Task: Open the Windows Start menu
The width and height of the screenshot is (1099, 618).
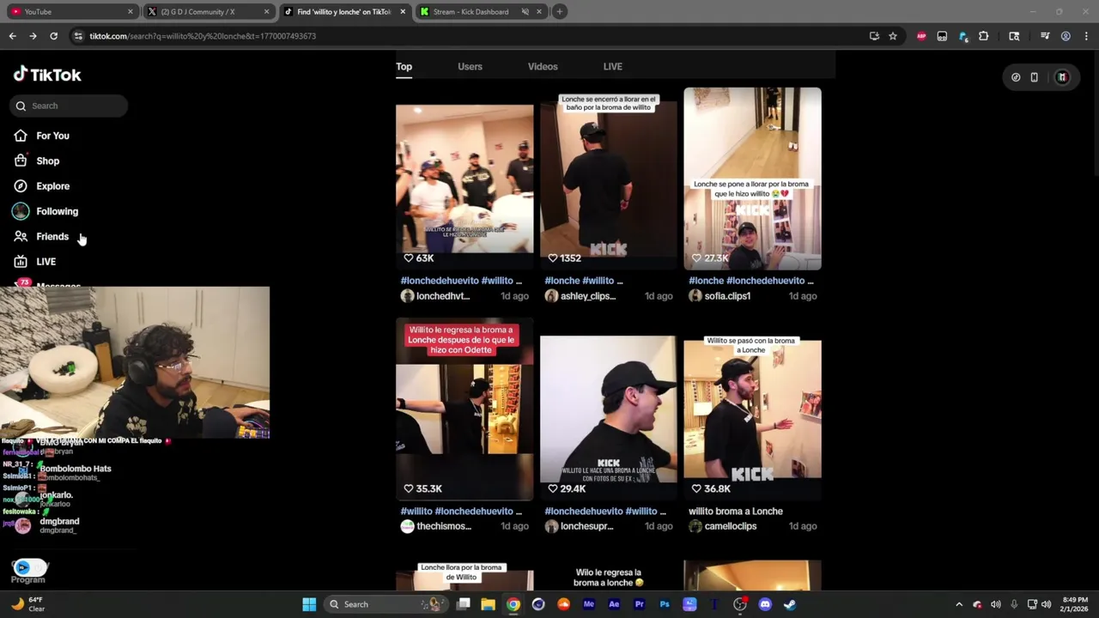Action: 309,604
